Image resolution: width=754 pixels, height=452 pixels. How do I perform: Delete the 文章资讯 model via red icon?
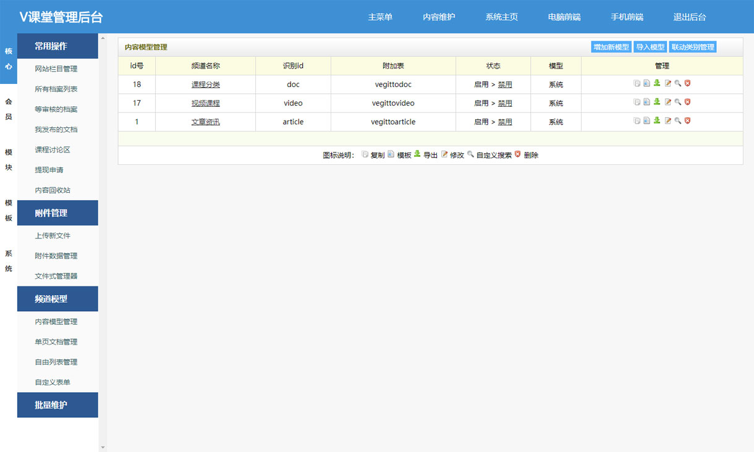click(687, 121)
